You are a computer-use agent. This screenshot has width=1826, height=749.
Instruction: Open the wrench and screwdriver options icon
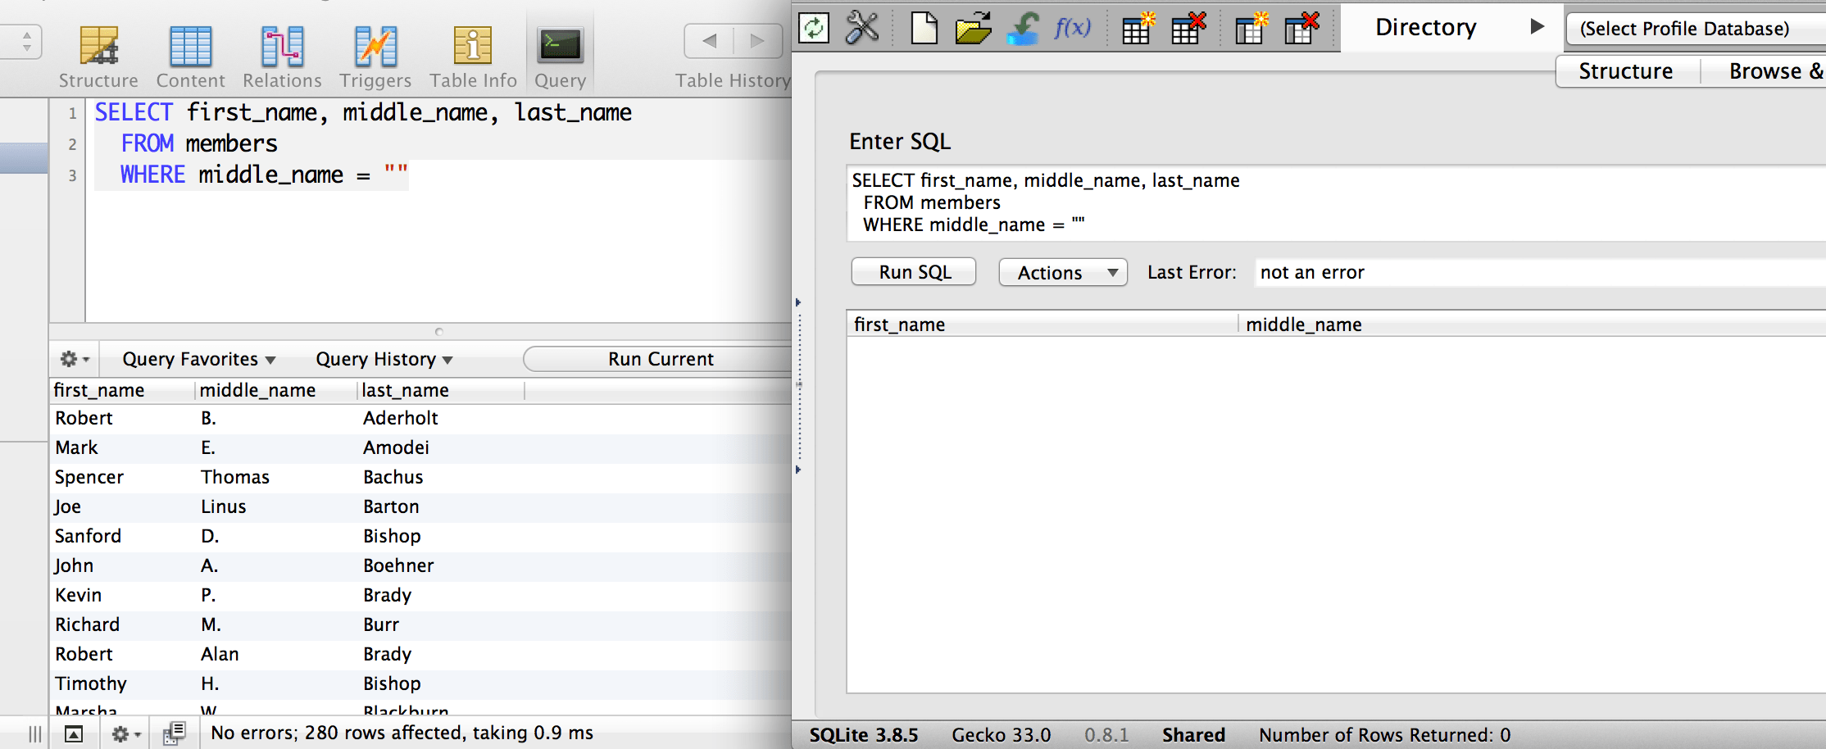pyautogui.click(x=862, y=28)
